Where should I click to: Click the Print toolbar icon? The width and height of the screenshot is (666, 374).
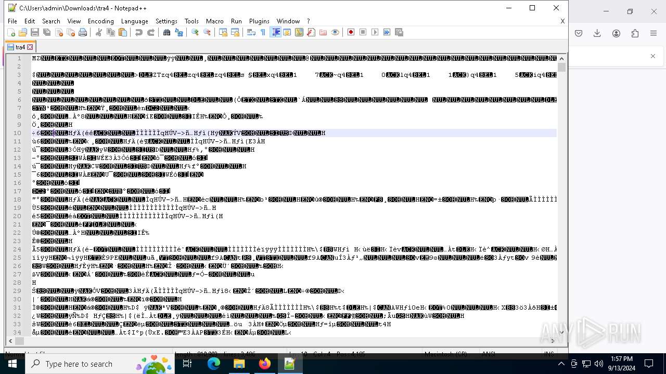coord(83,32)
